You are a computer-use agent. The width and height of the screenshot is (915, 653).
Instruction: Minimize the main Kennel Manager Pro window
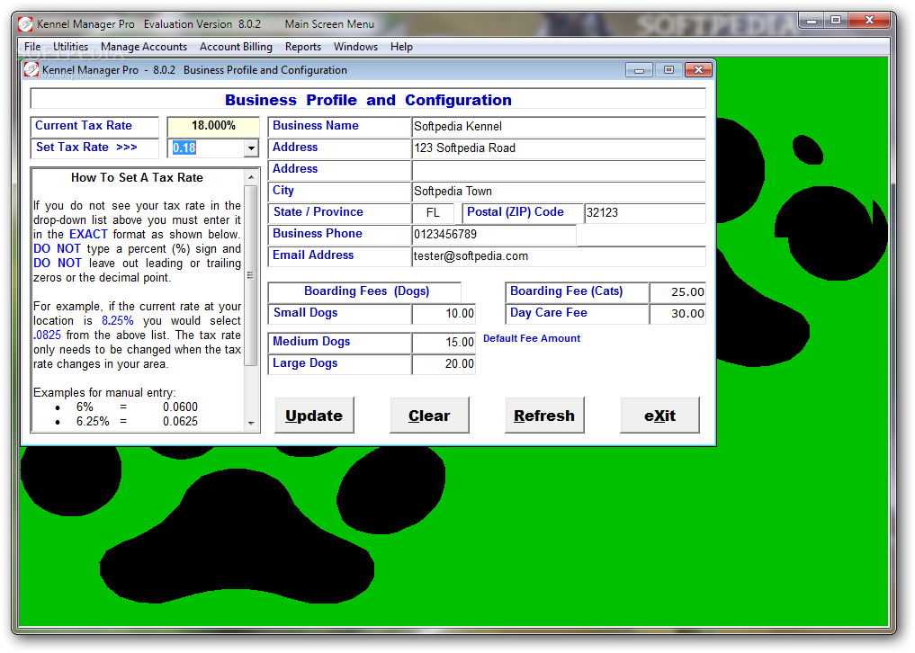click(812, 21)
